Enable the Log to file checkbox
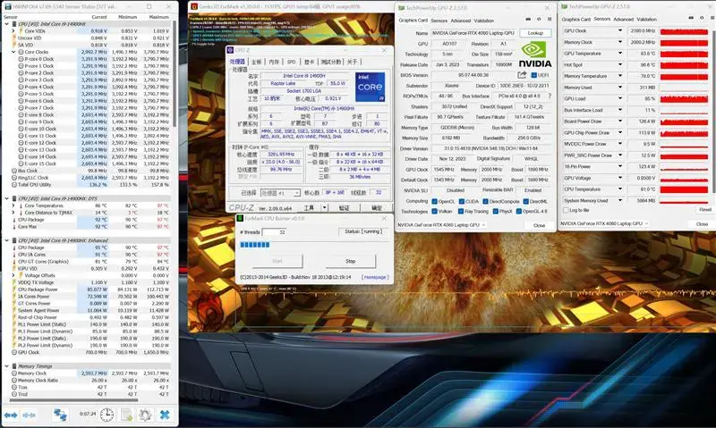This screenshot has height=428, width=716. pyautogui.click(x=565, y=210)
